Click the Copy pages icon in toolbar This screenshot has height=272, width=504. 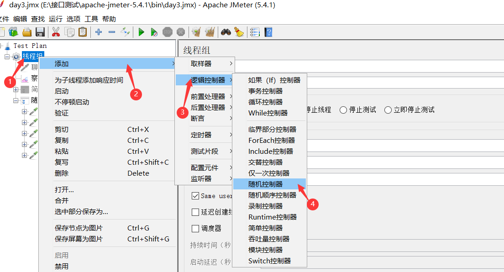69,32
